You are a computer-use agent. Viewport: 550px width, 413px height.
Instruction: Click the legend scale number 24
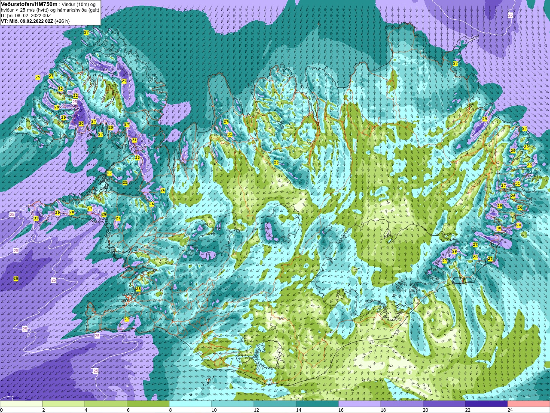[510, 410]
